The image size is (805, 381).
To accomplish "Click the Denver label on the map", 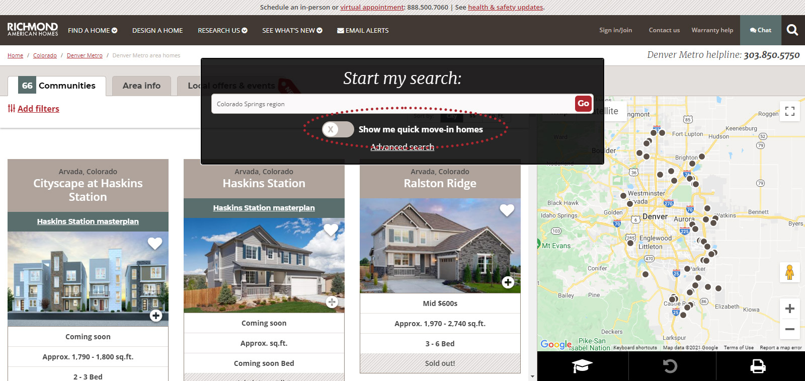I will (655, 216).
